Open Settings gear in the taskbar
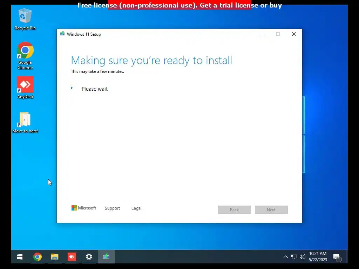This screenshot has height=269, width=359. [x=89, y=257]
